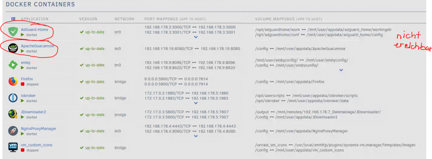Expand AdGuard-Home port mappings chevron
Screen dimensions: 432x159
pos(196,37)
